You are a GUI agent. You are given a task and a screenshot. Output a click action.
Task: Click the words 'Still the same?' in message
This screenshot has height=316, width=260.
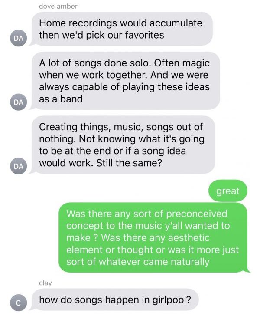[129, 163]
